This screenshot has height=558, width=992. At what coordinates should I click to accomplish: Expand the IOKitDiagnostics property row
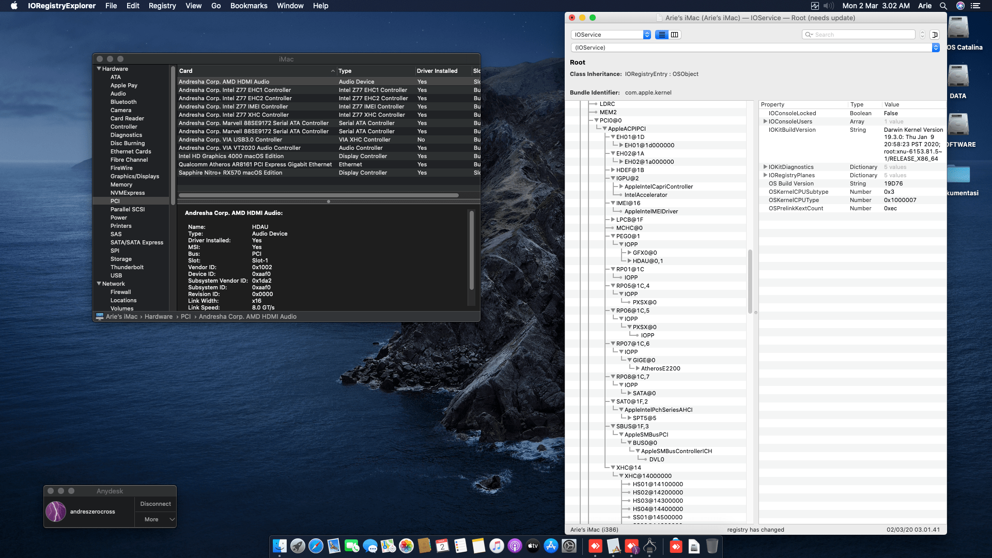coord(766,167)
